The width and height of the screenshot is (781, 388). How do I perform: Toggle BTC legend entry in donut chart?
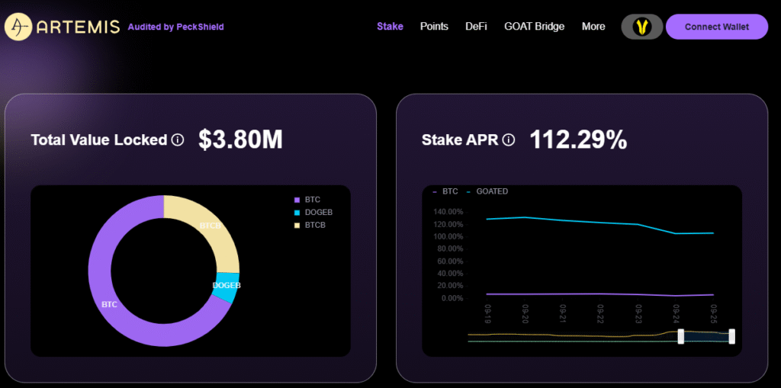coord(307,200)
